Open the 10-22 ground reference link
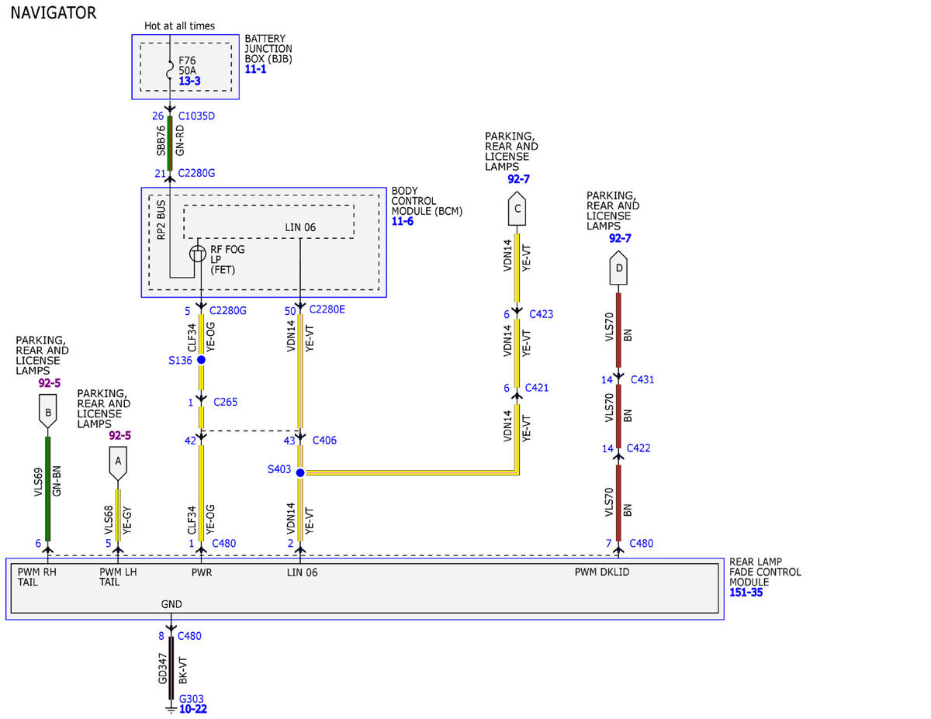931x719 pixels. point(192,709)
